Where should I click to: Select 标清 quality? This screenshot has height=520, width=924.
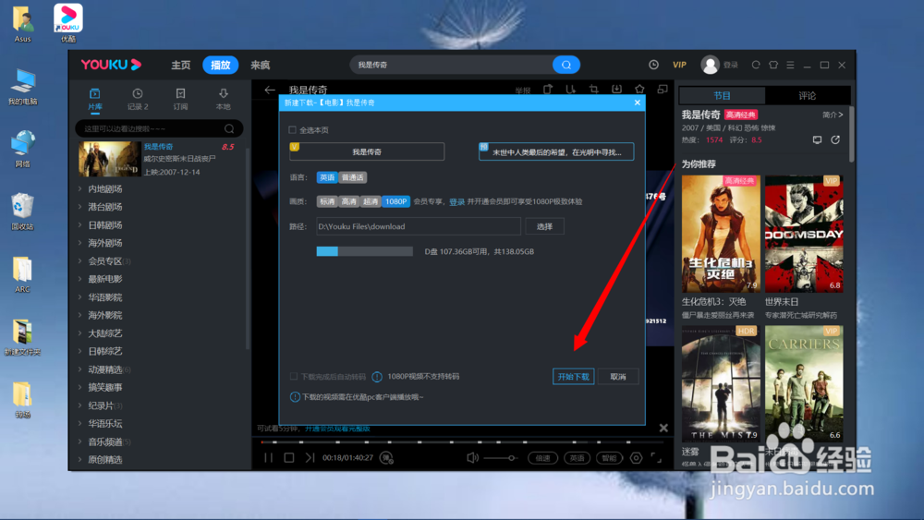point(327,201)
